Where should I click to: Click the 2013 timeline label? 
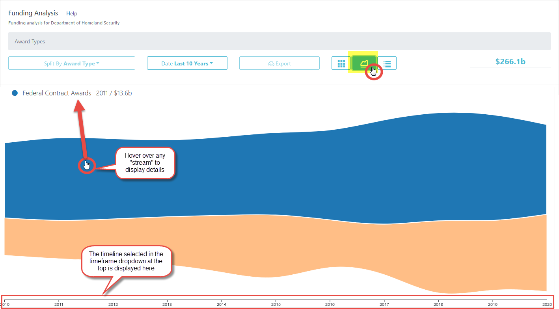click(167, 304)
